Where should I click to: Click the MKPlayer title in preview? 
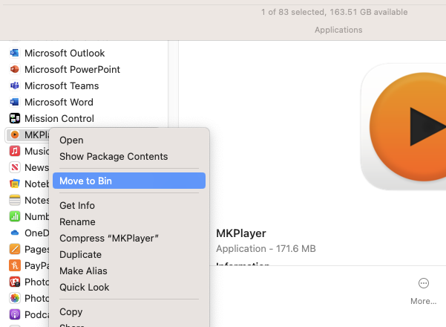pyautogui.click(x=241, y=233)
